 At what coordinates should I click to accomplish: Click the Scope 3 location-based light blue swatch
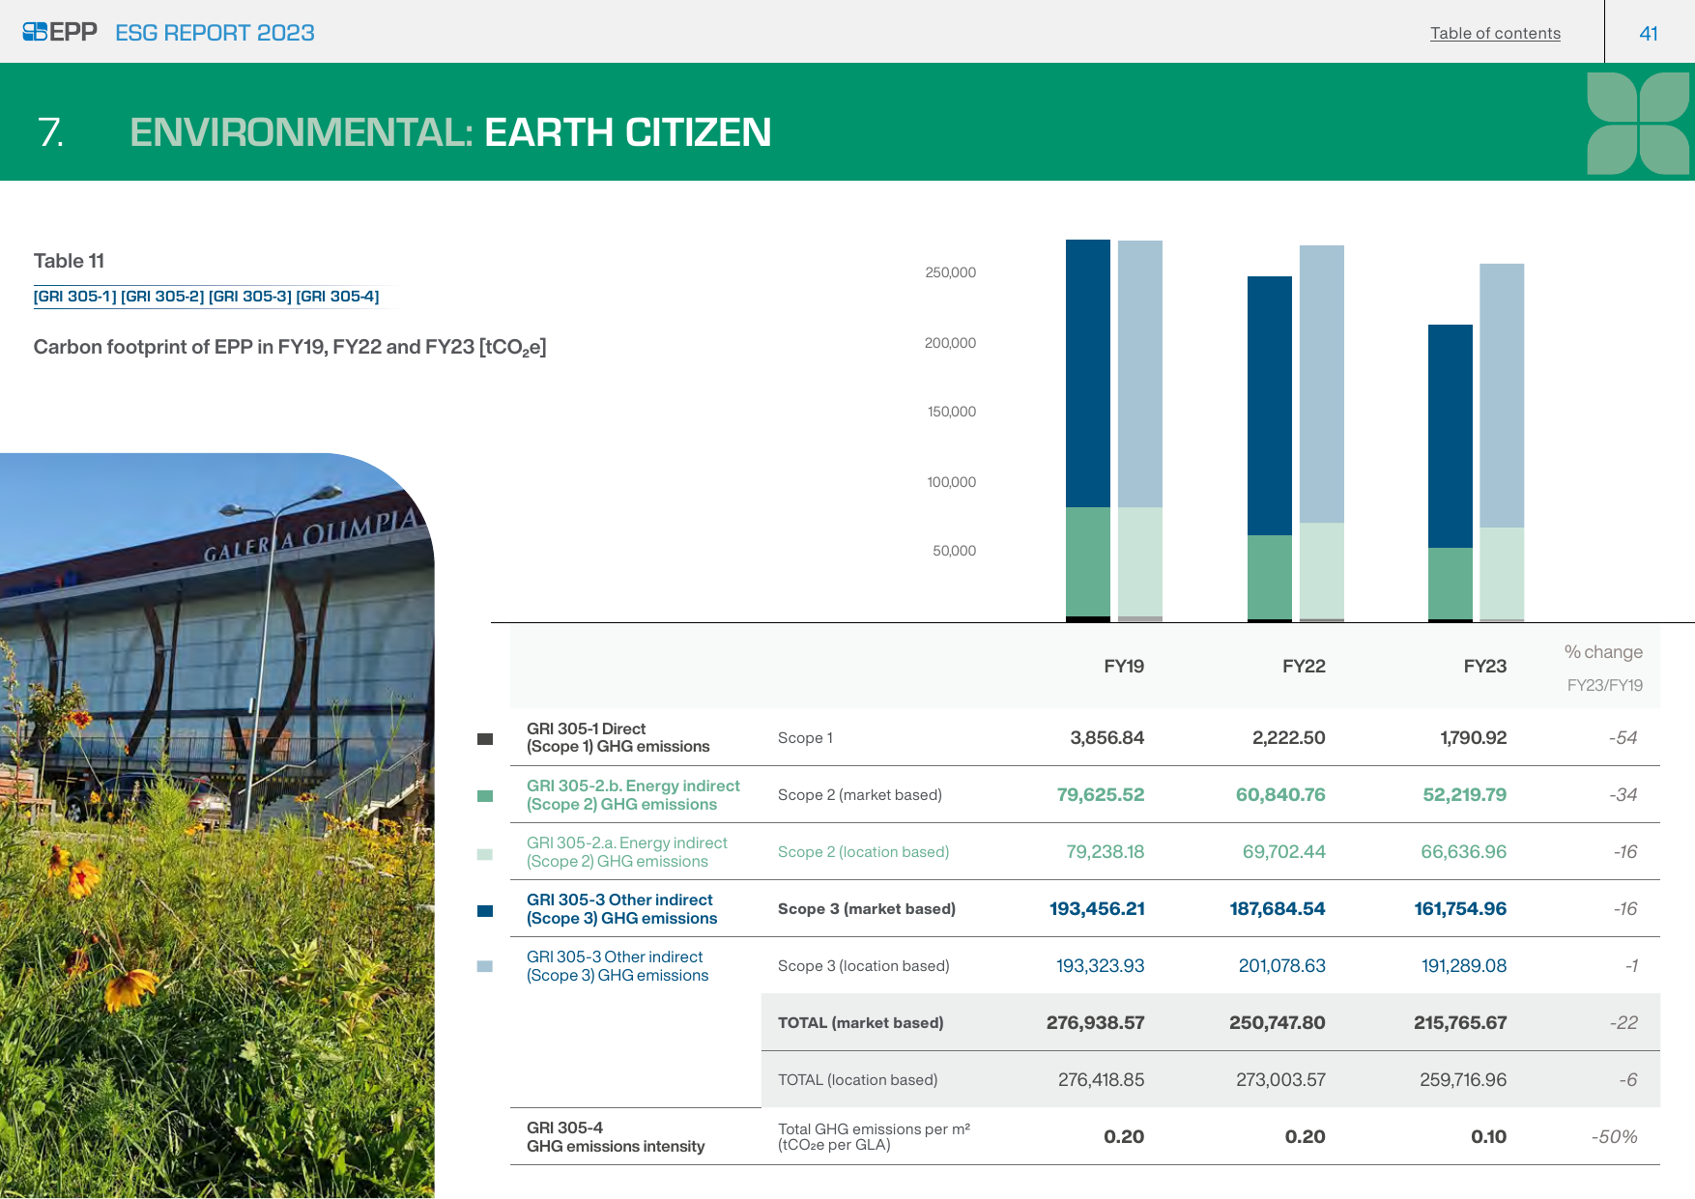pos(485,966)
